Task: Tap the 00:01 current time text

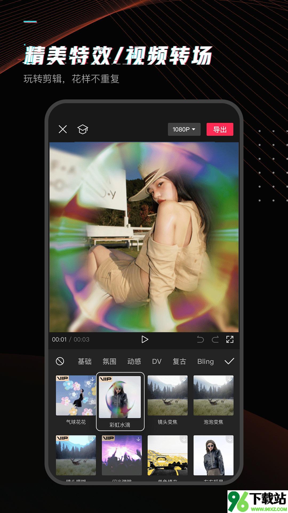Action: (59, 339)
